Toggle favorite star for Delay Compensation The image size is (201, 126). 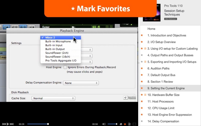coord(142,121)
